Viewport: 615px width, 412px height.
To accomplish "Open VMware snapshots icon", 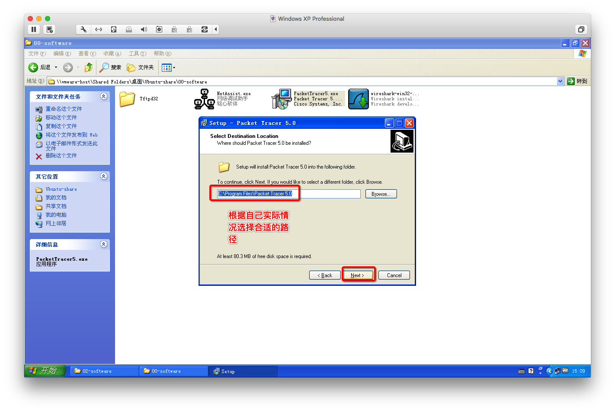I will (x=50, y=29).
